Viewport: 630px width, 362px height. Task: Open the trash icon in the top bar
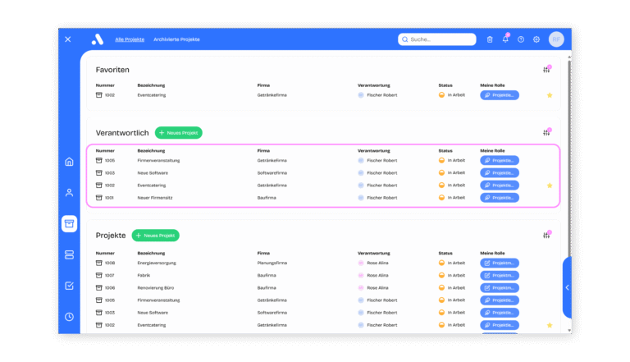[490, 39]
